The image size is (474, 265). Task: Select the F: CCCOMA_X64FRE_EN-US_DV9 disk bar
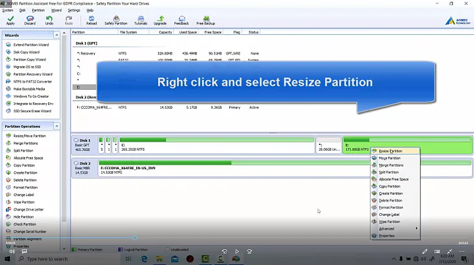click(x=285, y=168)
